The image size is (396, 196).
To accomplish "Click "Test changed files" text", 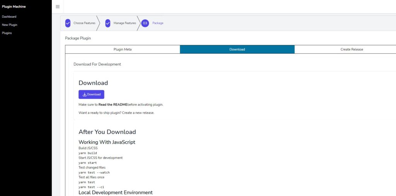I will (92, 167).
